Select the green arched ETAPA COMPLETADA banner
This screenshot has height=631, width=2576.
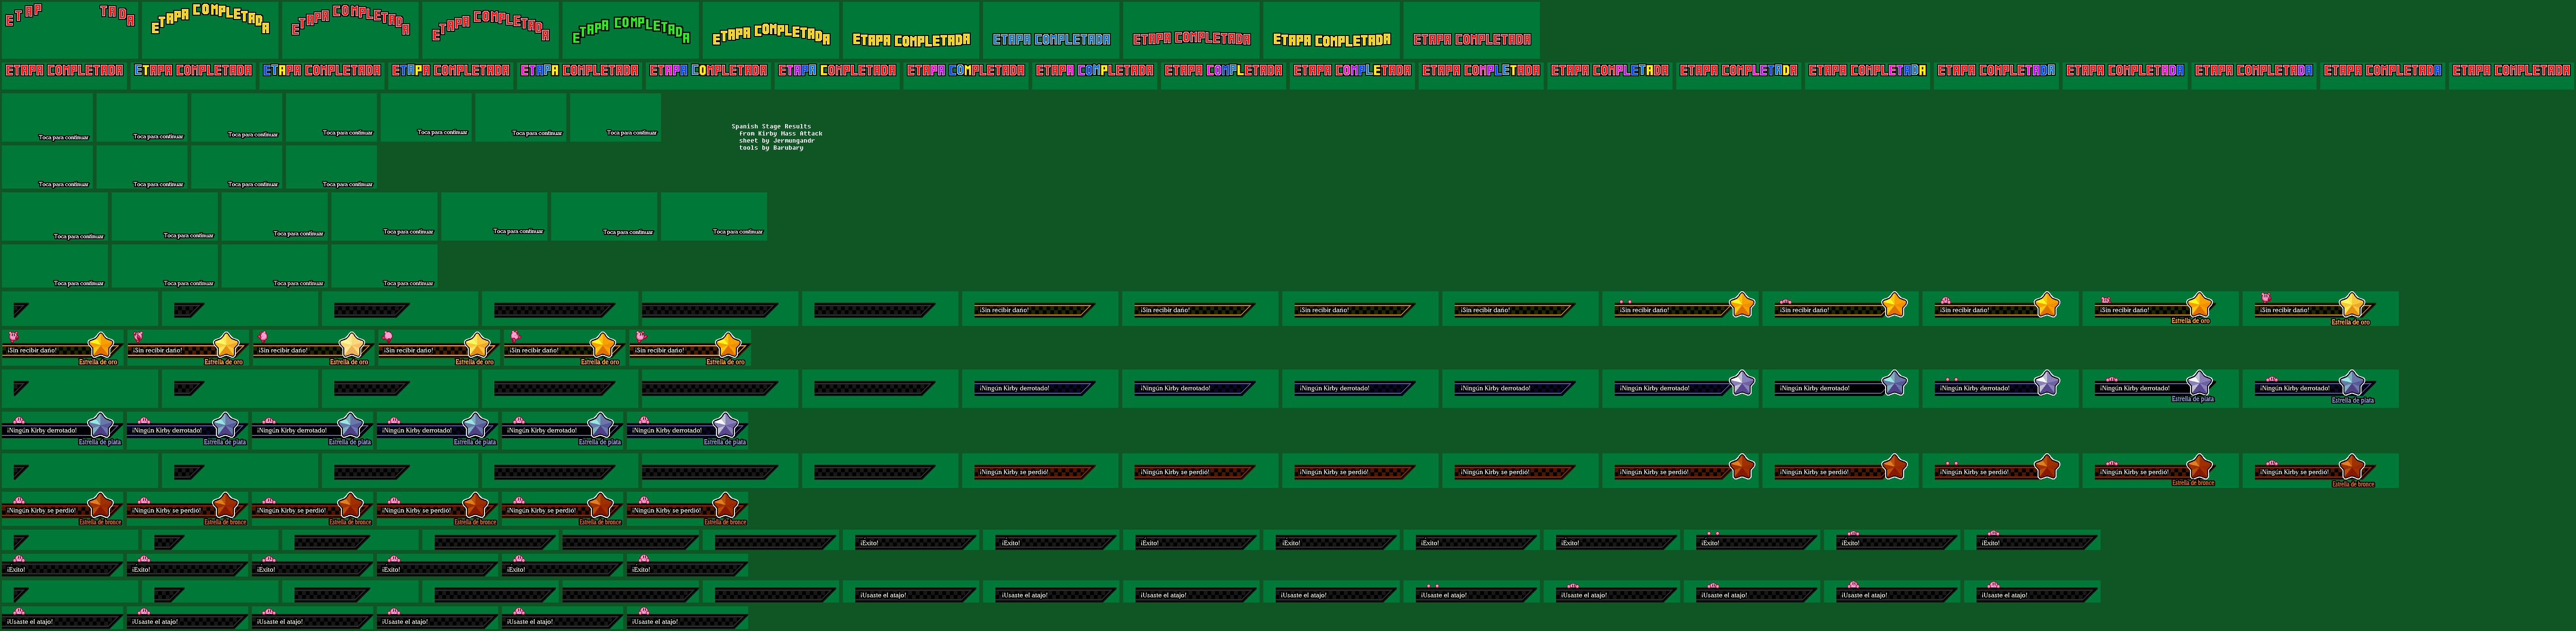point(631,29)
